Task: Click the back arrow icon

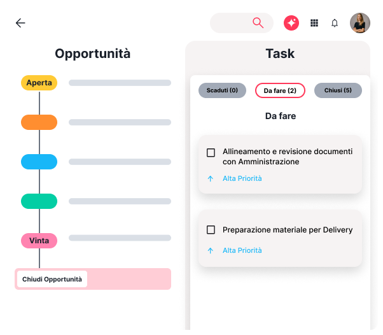Action: click(20, 23)
